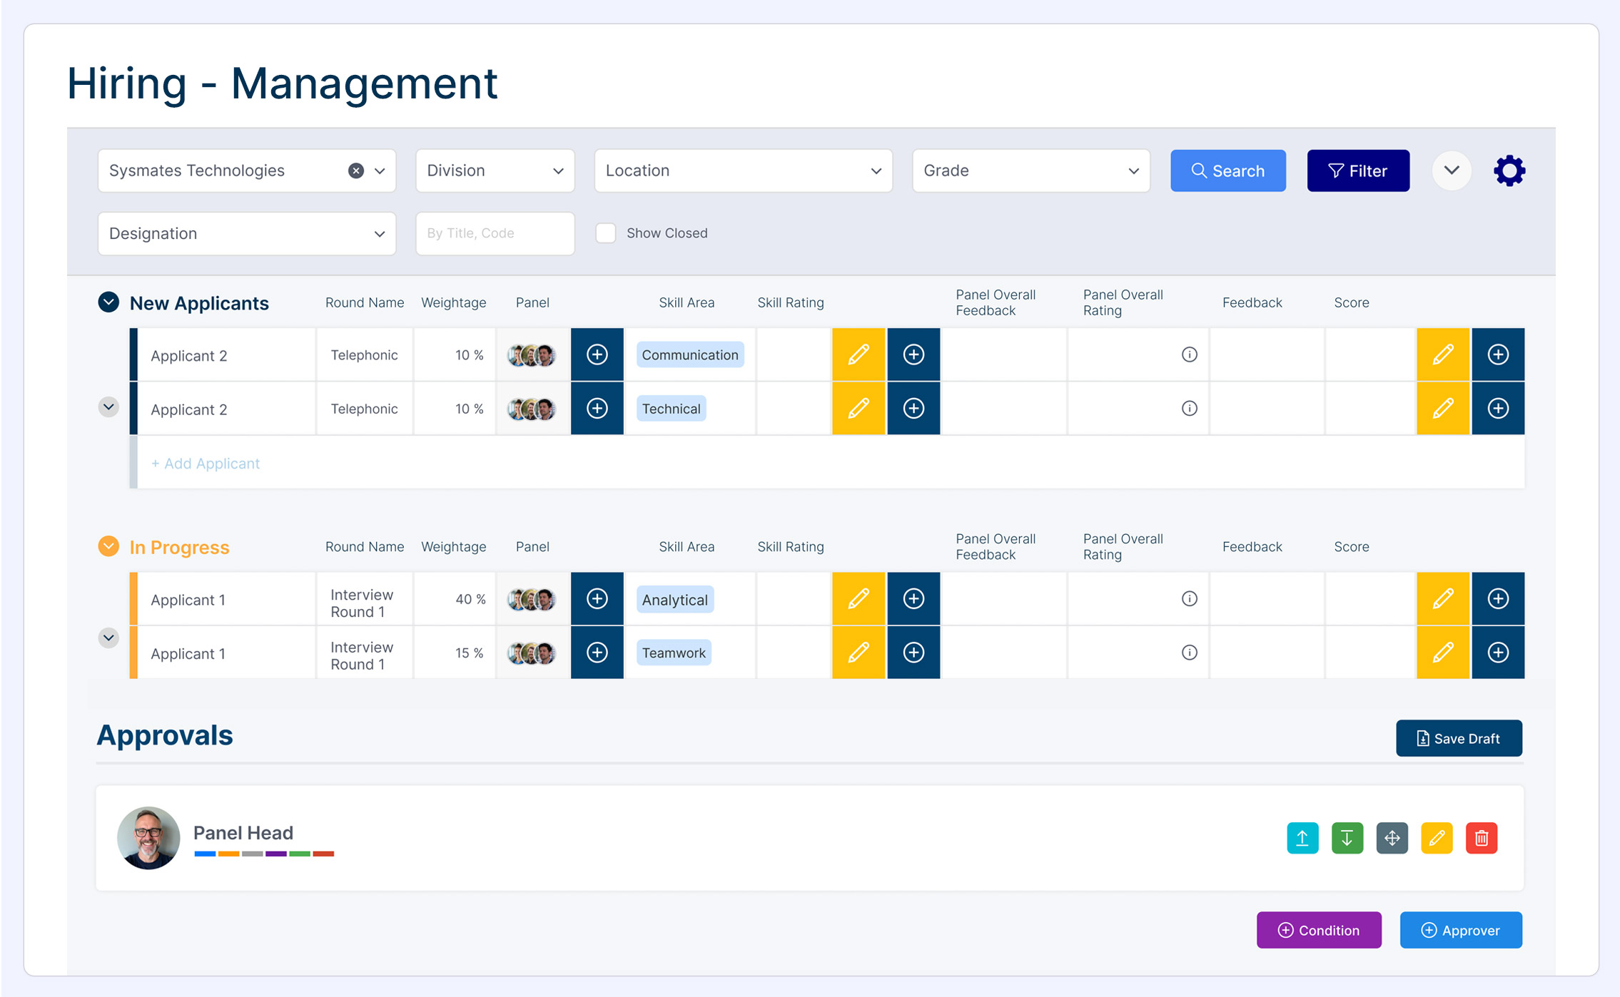Click the green move-down arrow icon
The image size is (1620, 997).
pyautogui.click(x=1347, y=838)
